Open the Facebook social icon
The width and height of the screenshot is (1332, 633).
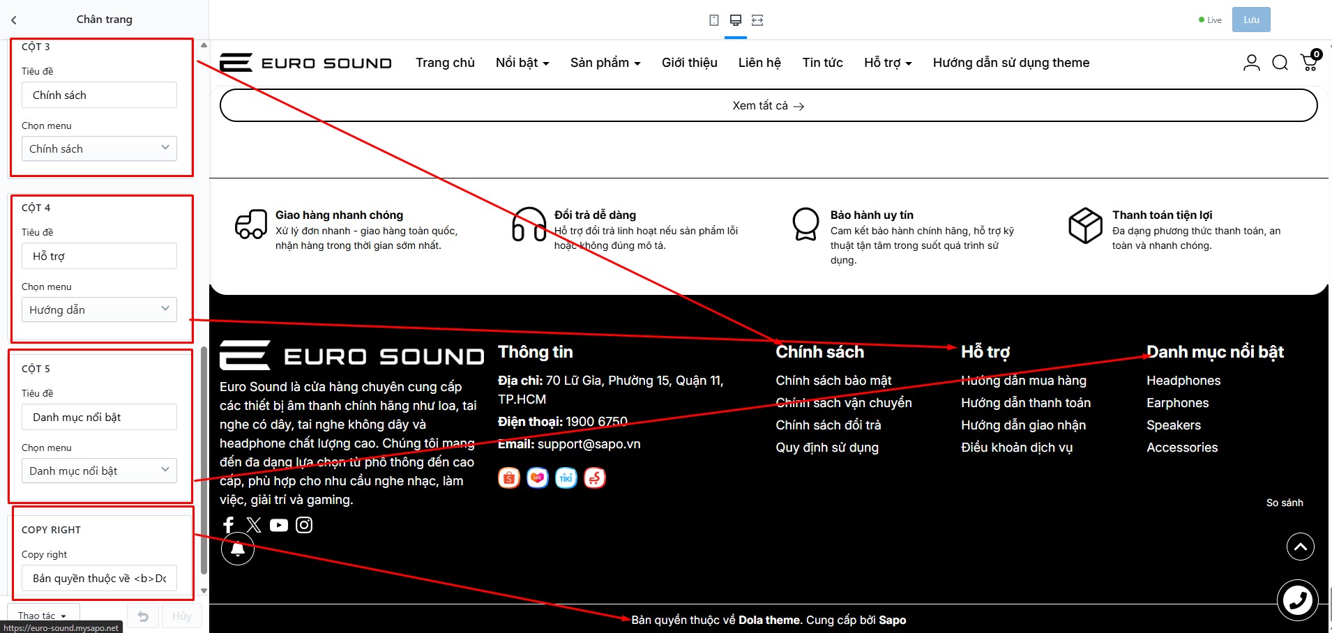coord(229,525)
